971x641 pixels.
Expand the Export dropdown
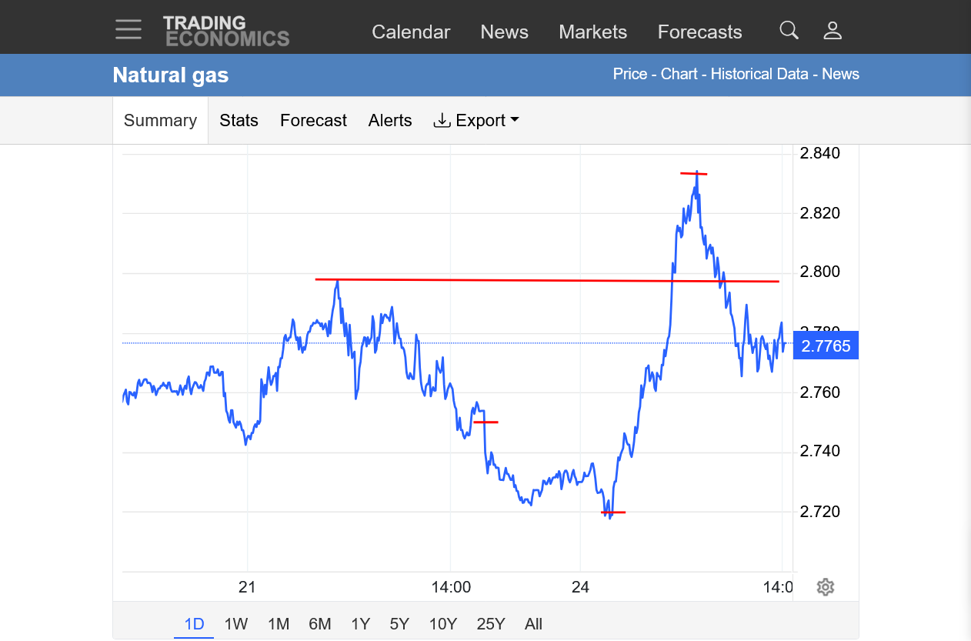476,120
